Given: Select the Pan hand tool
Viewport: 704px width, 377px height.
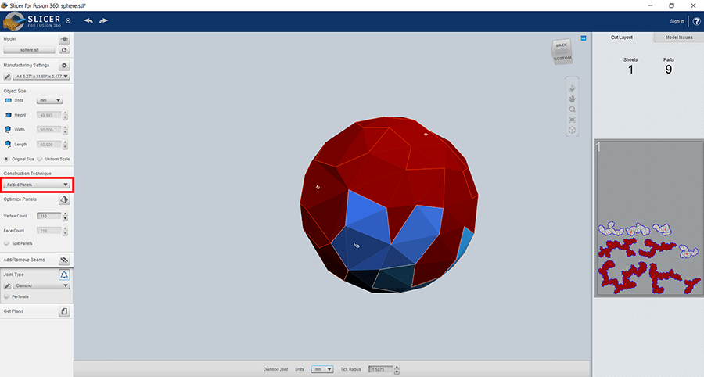Looking at the screenshot, I should click(572, 99).
